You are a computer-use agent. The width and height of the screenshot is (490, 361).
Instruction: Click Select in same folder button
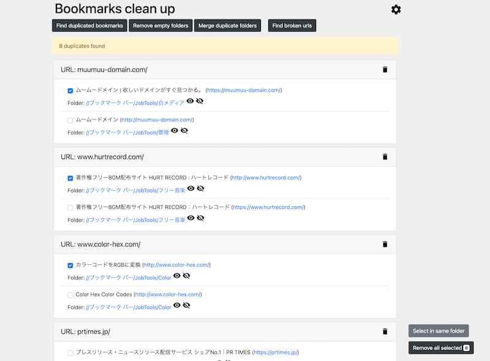click(439, 331)
